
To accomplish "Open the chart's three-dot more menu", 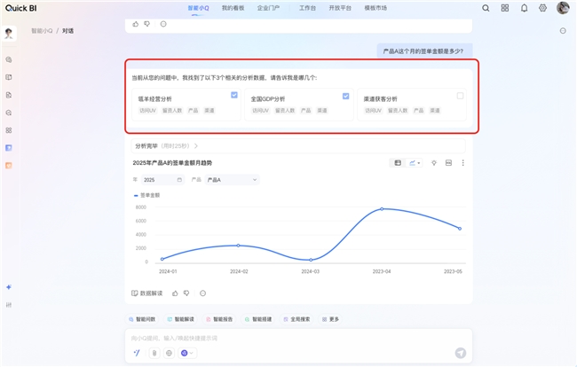I will click(462, 163).
